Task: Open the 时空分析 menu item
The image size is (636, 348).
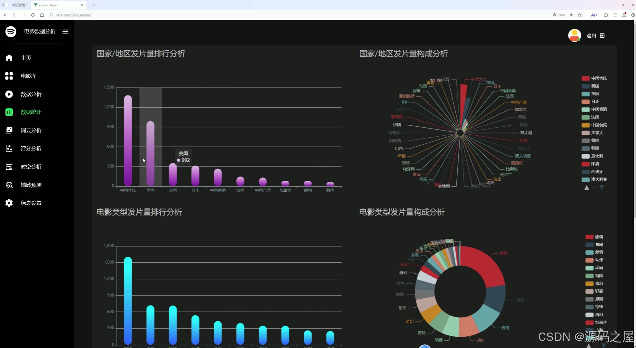Action: [x=31, y=167]
